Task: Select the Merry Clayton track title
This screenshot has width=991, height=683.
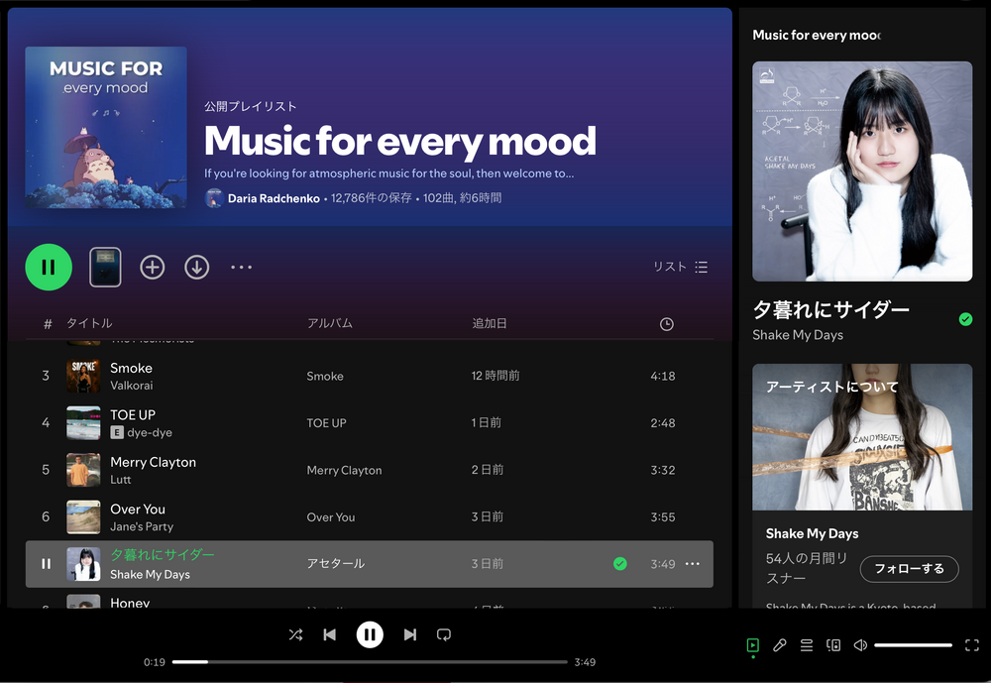Action: coord(153,462)
